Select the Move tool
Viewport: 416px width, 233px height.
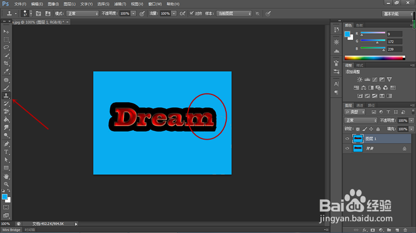pyautogui.click(x=6, y=32)
